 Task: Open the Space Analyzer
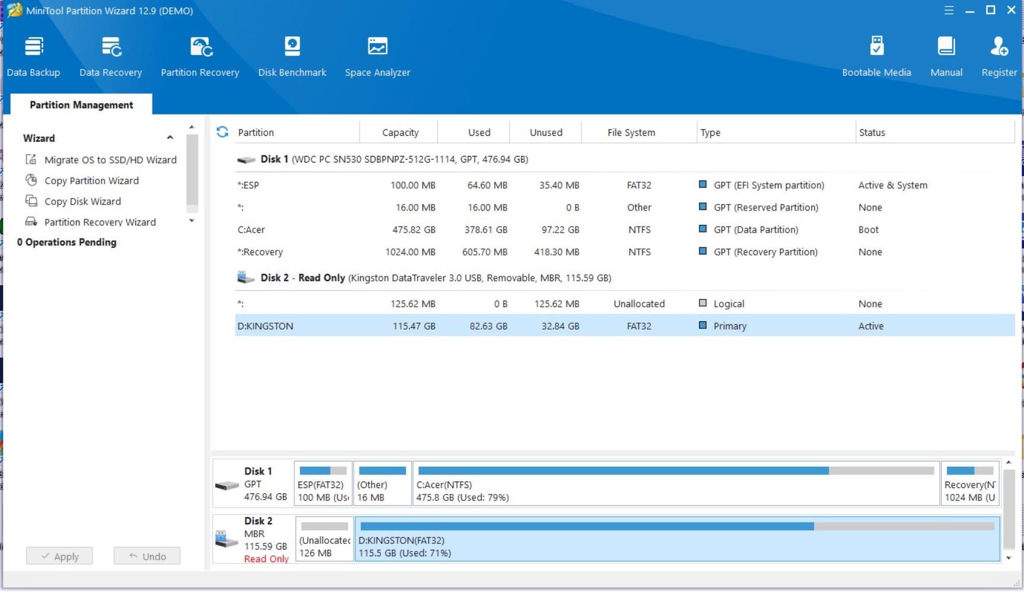[x=377, y=56]
